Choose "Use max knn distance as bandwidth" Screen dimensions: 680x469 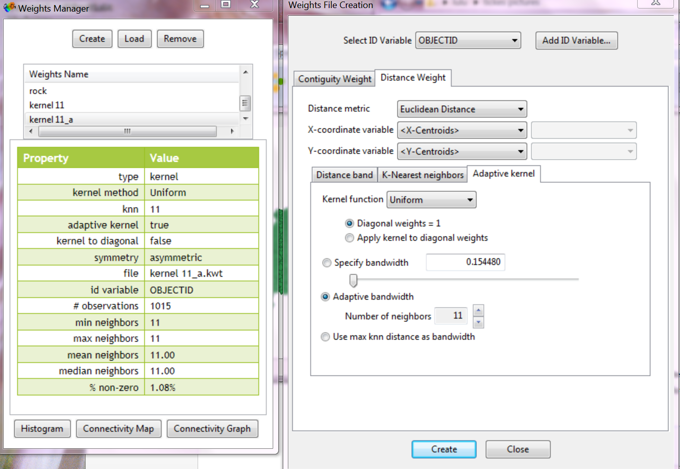click(325, 337)
